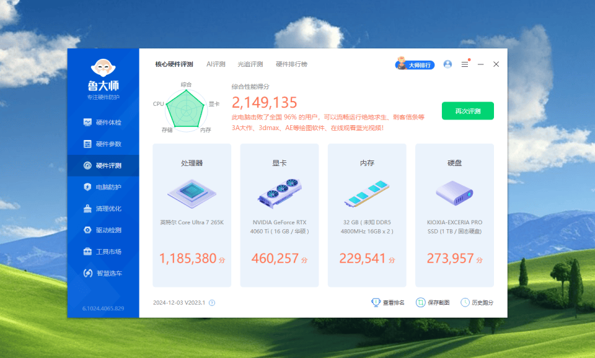Viewport: 595px width, 358px height.
Task: Click the 综合性能得分 label
Action: click(x=250, y=87)
